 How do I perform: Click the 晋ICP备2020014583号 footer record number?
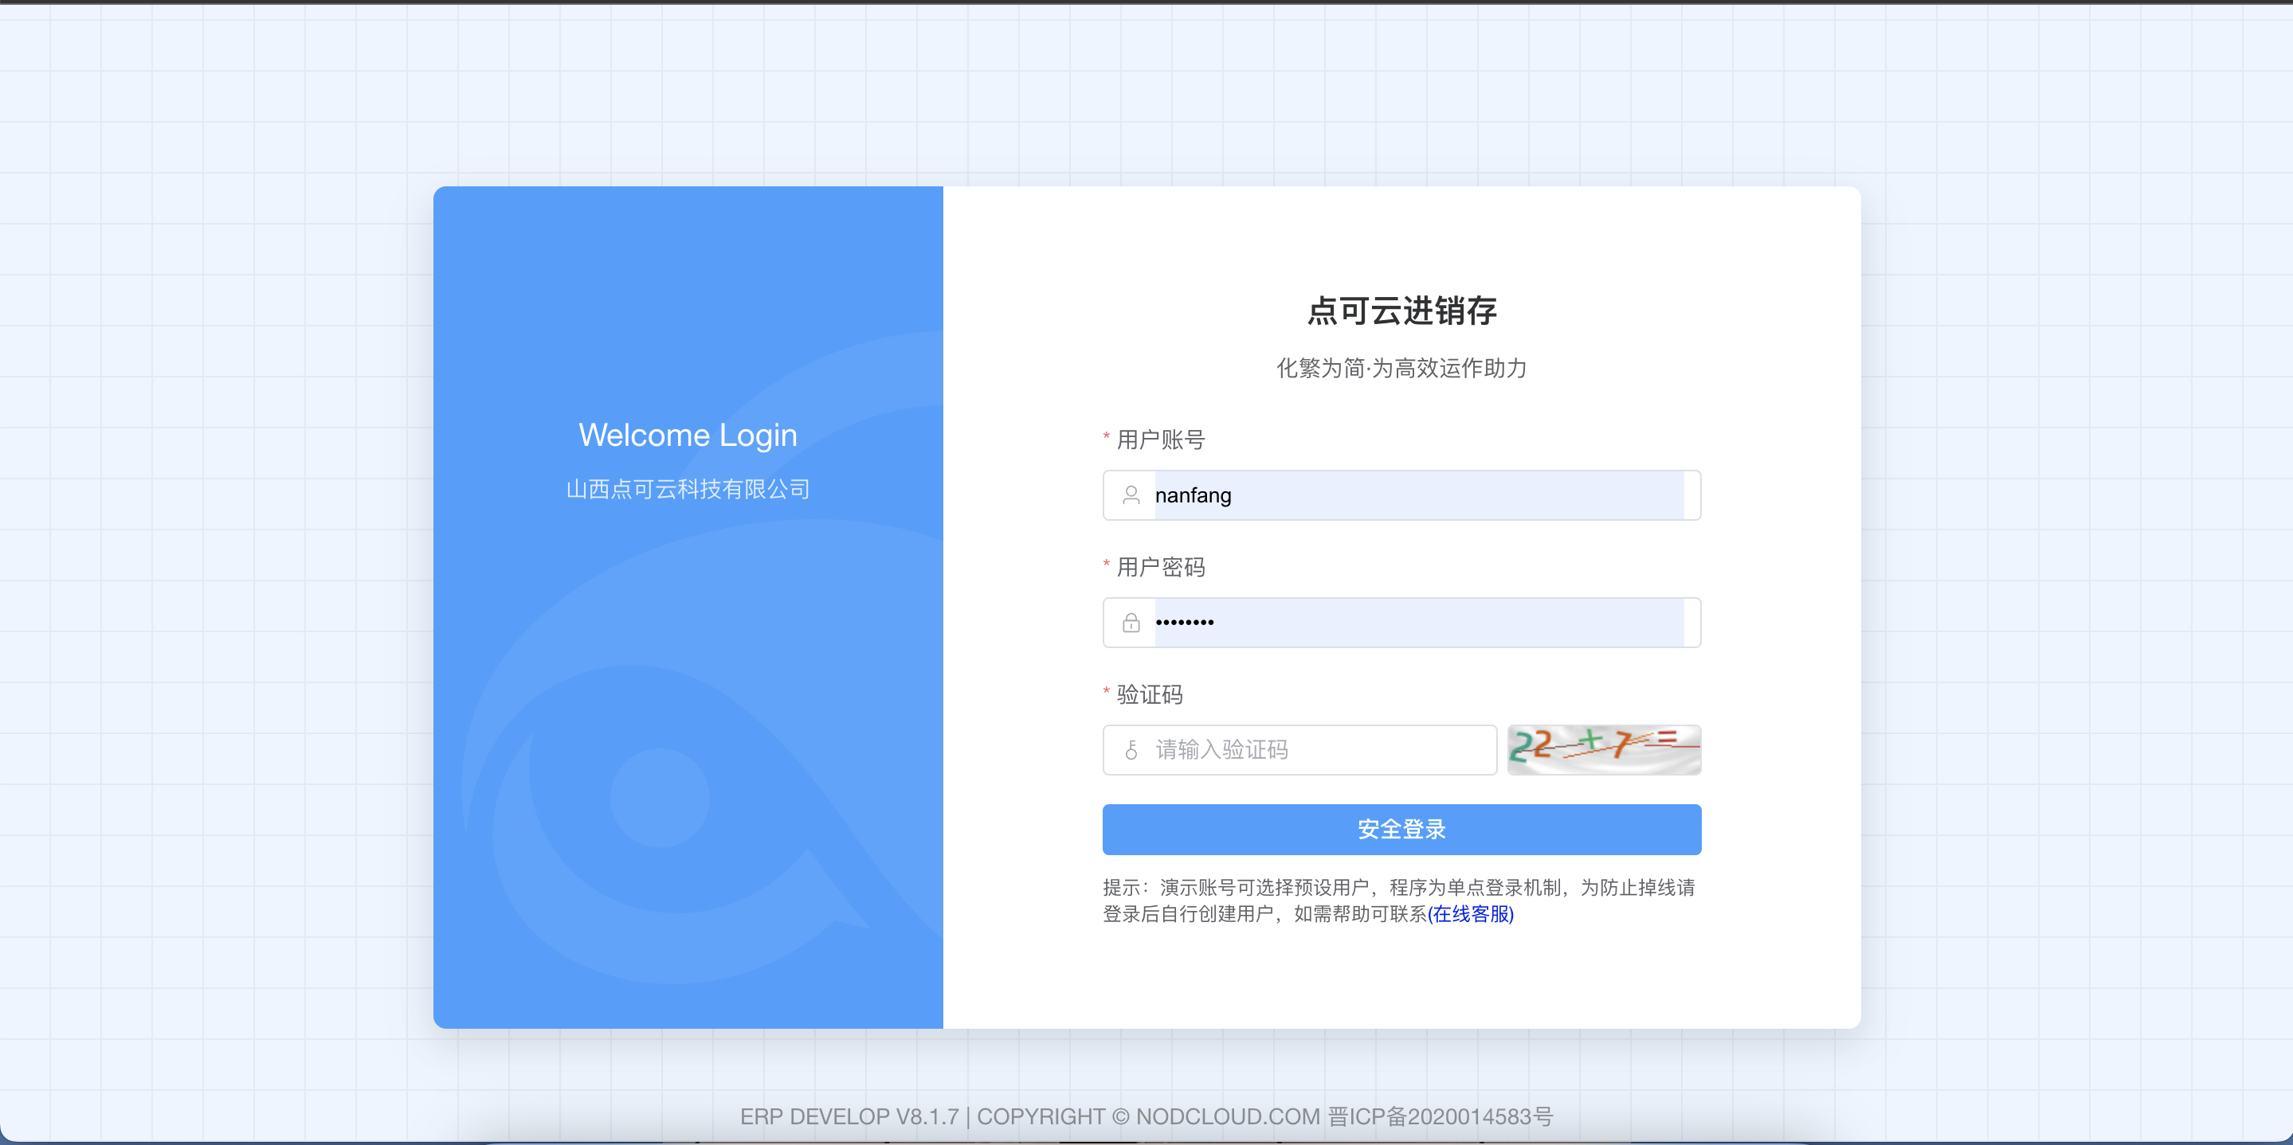[1440, 1116]
